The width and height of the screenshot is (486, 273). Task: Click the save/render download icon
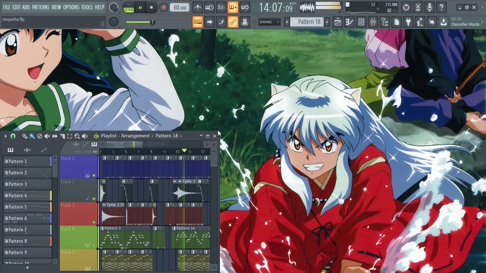coord(443,22)
